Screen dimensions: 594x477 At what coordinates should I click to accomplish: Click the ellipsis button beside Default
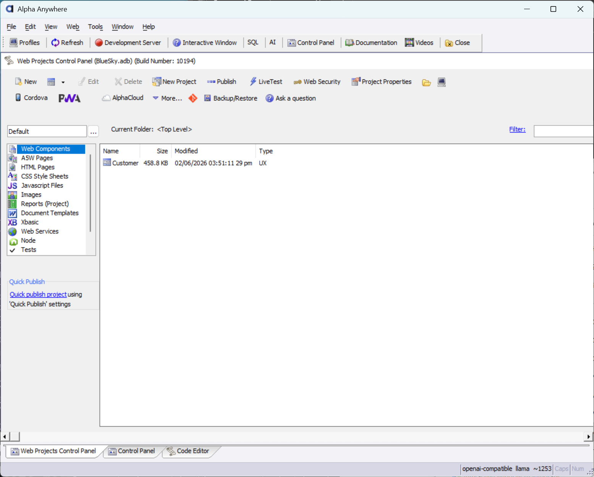(93, 131)
